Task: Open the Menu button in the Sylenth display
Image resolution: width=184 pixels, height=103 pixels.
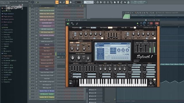Action: coord(100,45)
